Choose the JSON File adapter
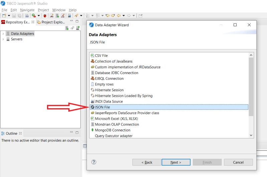The width and height of the screenshot is (267, 177). (x=169, y=107)
